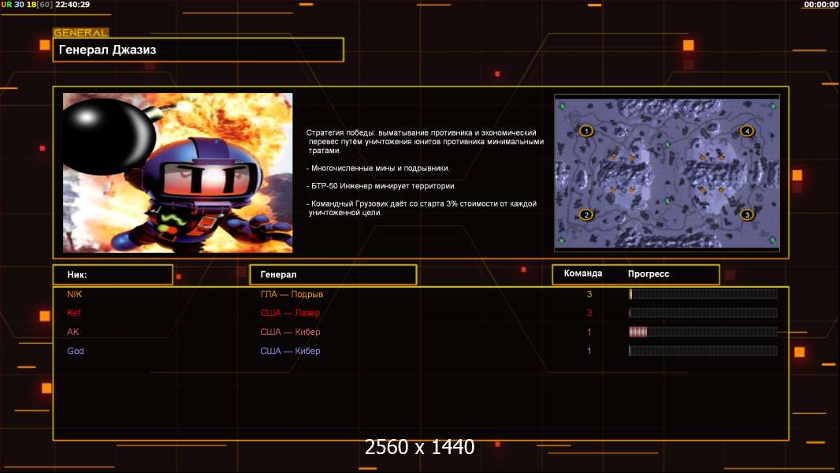The height and width of the screenshot is (473, 840).
Task: Click team number 3 in Kef's row
Action: (589, 313)
